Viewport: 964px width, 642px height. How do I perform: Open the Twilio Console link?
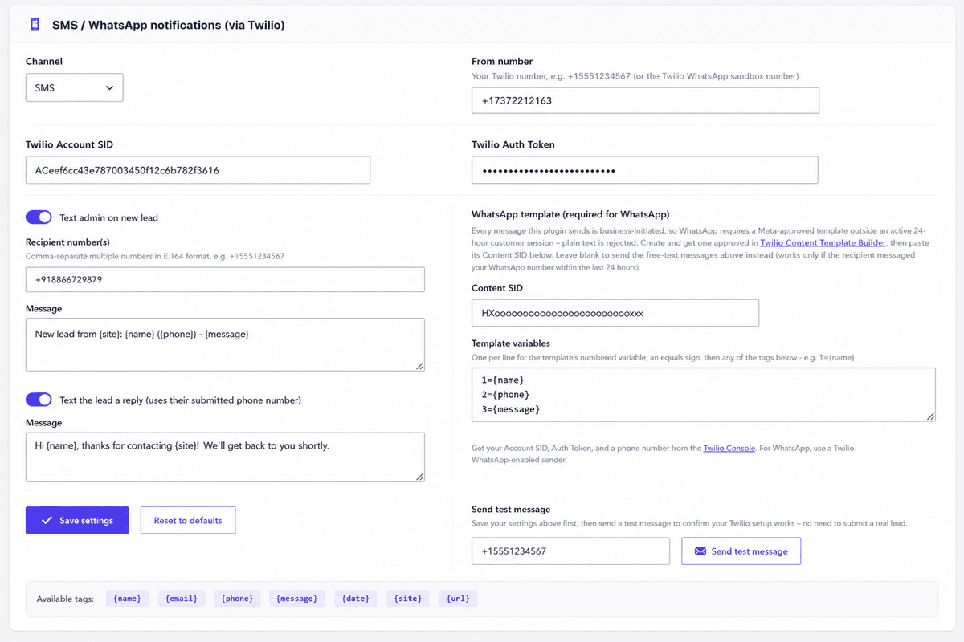pyautogui.click(x=729, y=448)
